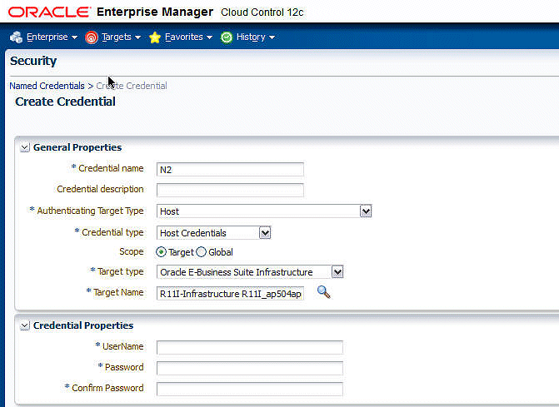Click the Enterprise servers icon
Viewport: 559px width, 407px height.
click(x=17, y=37)
